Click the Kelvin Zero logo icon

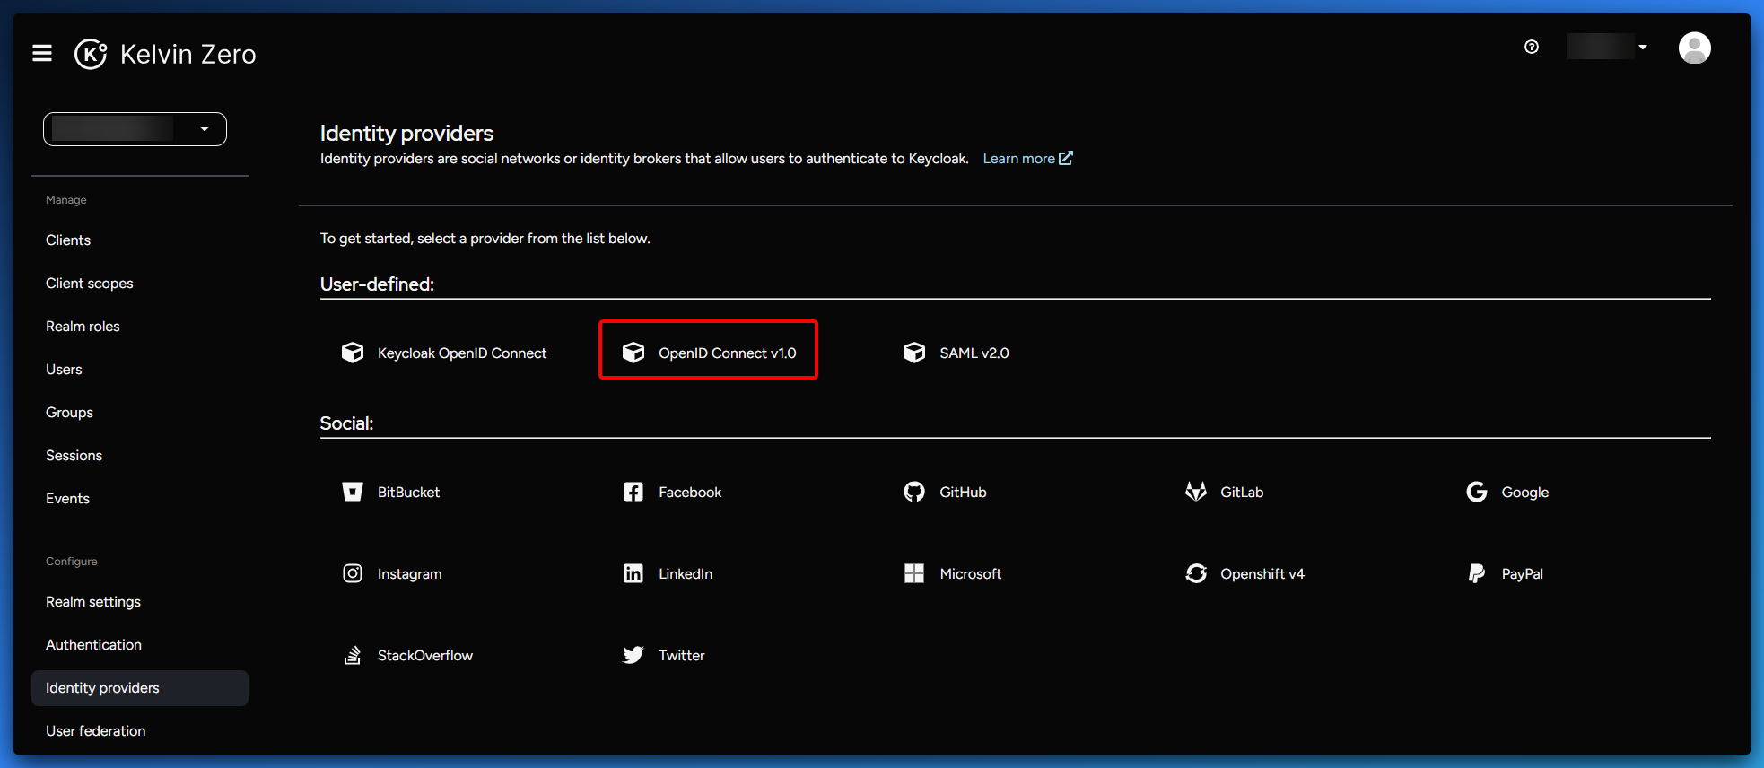point(91,54)
